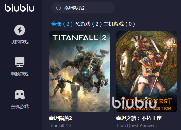This screenshot has width=181, height=130.
Task: Open 我的游戏 in the sidebar
Action: point(20,42)
